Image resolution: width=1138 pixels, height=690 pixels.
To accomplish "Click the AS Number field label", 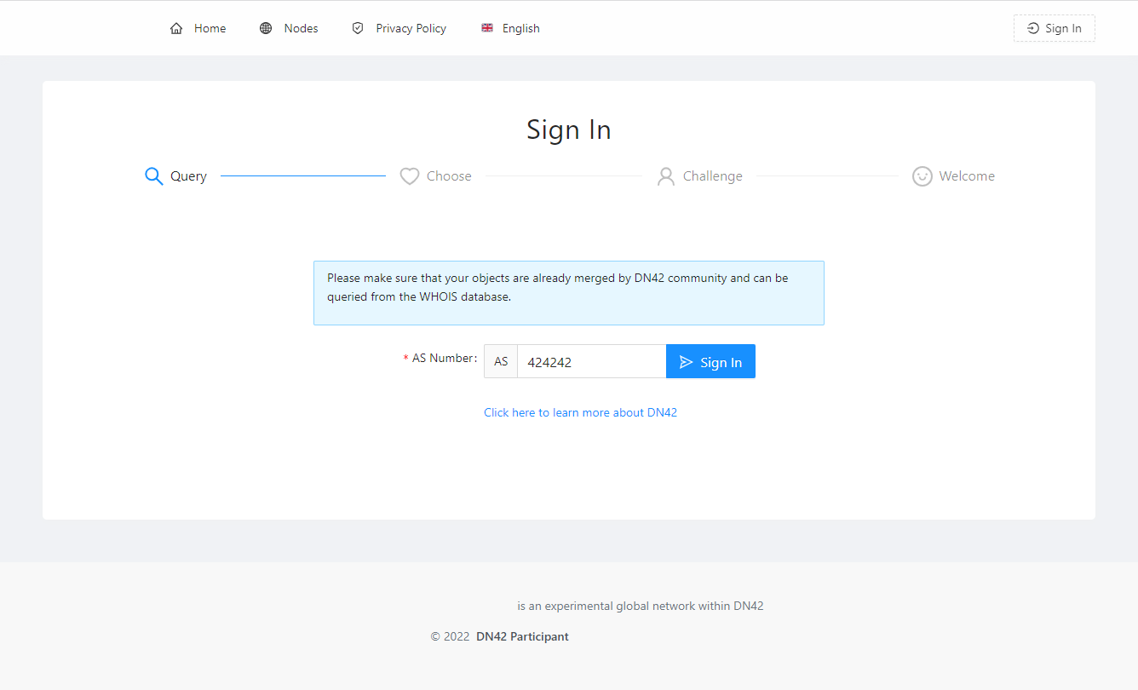I will click(x=440, y=359).
